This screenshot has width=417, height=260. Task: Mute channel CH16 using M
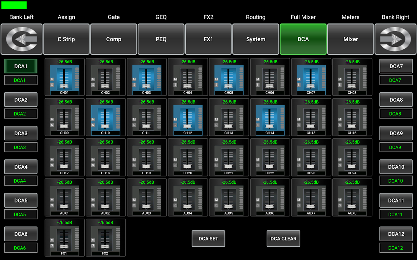[x=340, y=120]
